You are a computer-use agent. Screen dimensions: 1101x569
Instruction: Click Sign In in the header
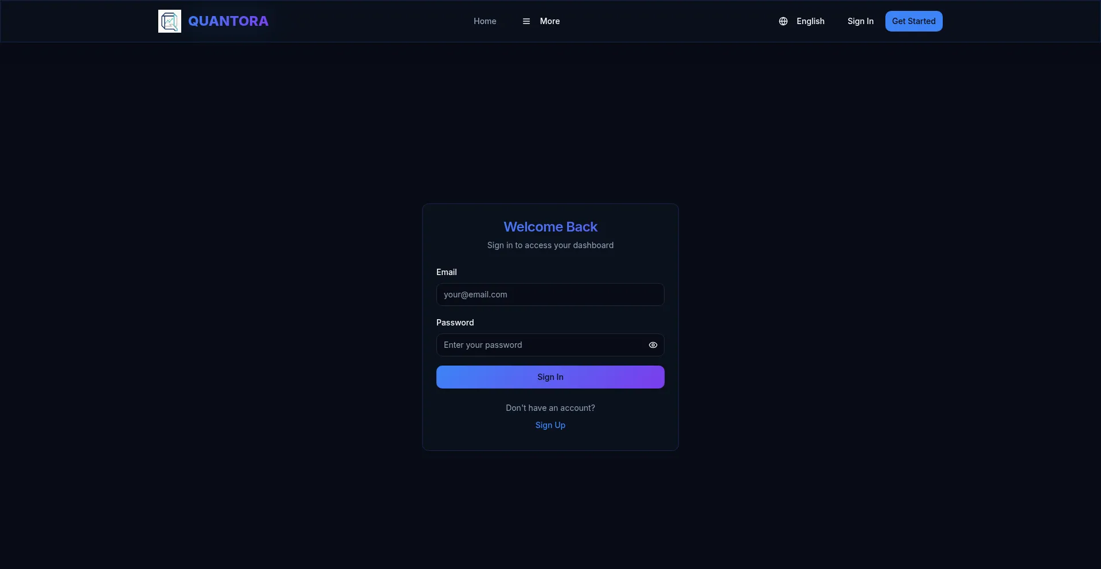click(x=860, y=21)
